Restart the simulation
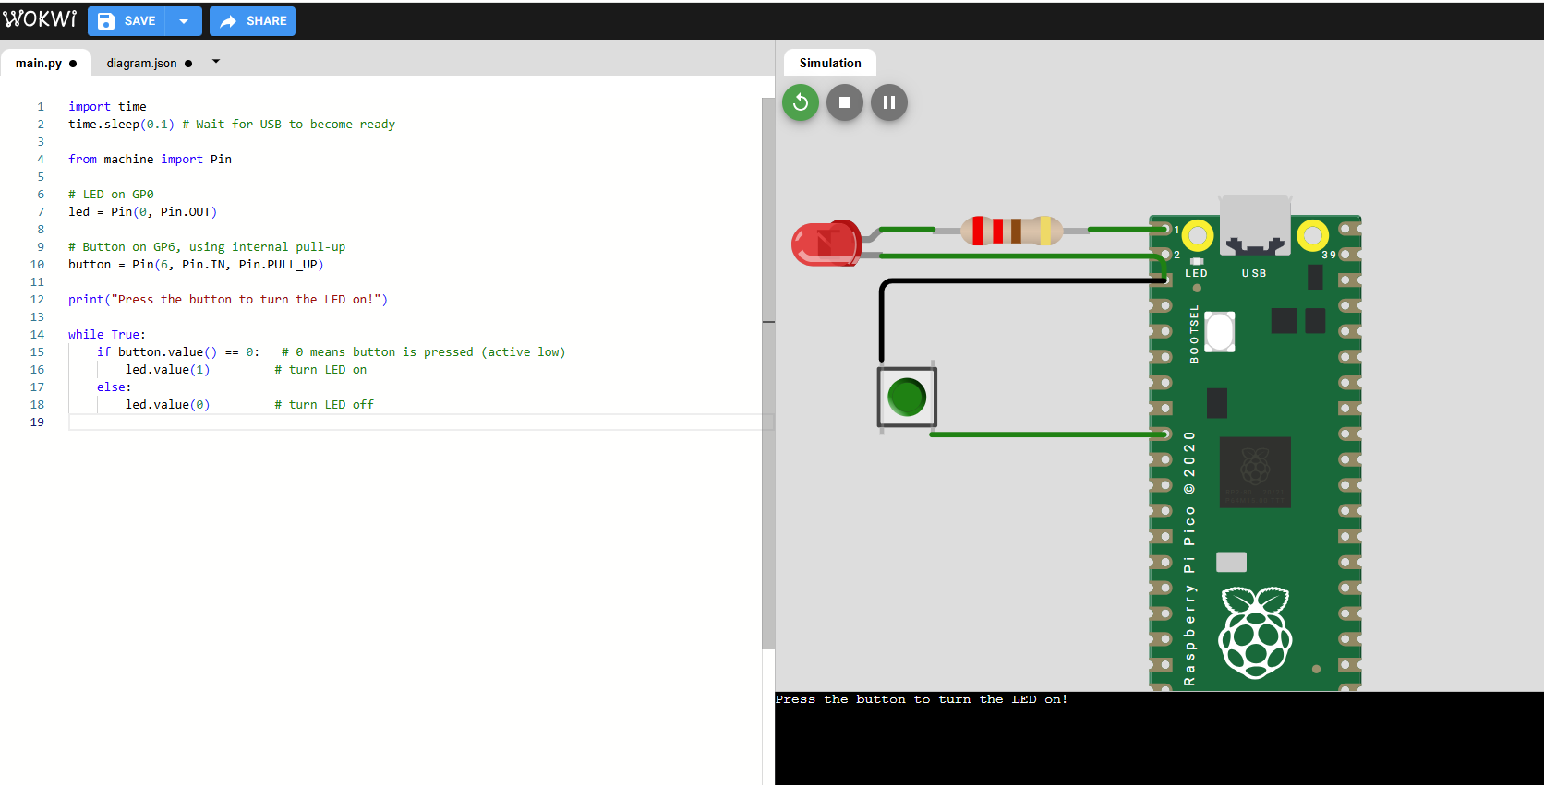1544x785 pixels. [801, 102]
